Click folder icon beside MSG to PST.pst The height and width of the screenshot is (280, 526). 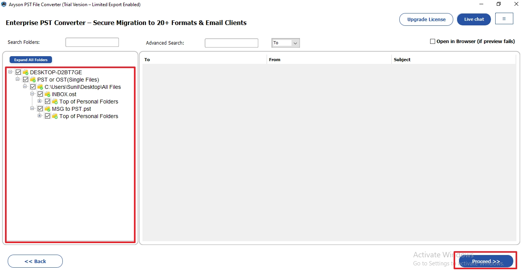pos(48,109)
